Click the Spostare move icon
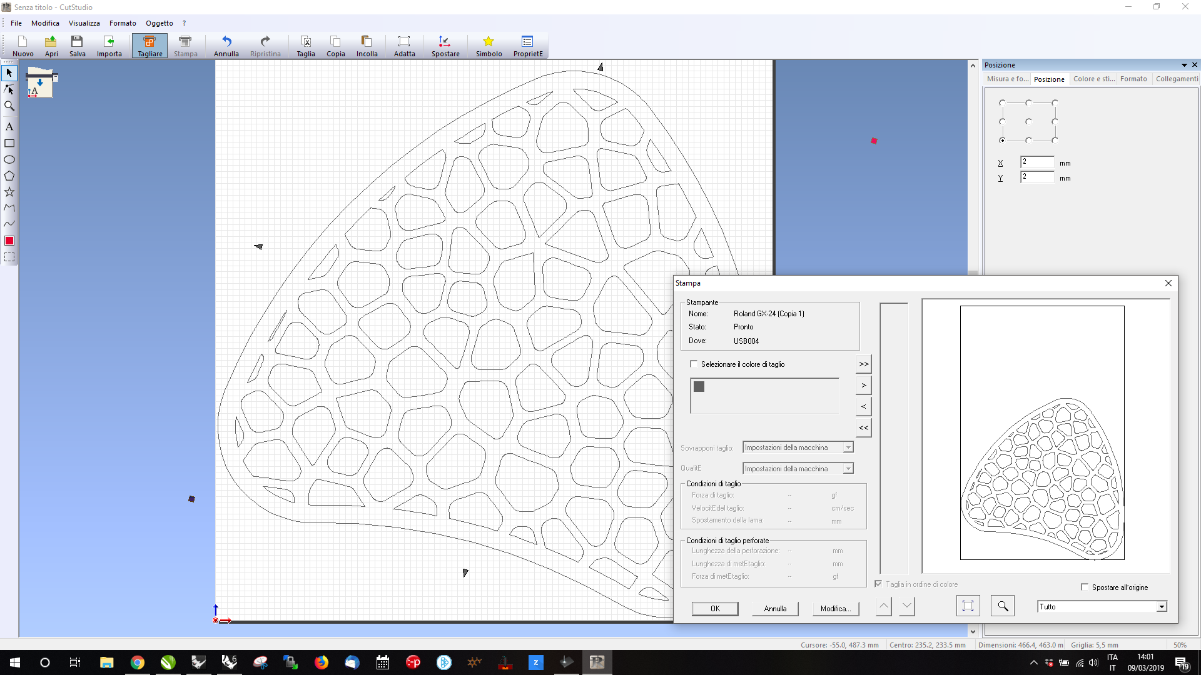Screen dimensions: 1201x675 click(x=445, y=46)
